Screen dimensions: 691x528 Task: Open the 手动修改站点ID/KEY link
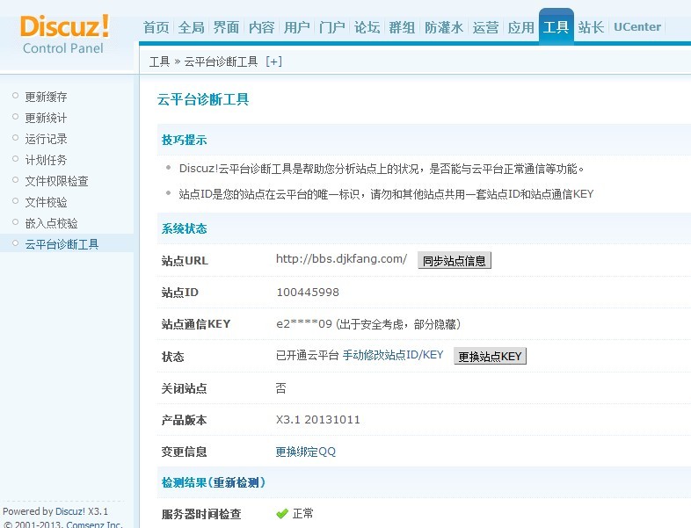(x=393, y=355)
